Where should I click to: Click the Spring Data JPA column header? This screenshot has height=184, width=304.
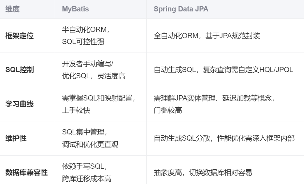pos(181,9)
